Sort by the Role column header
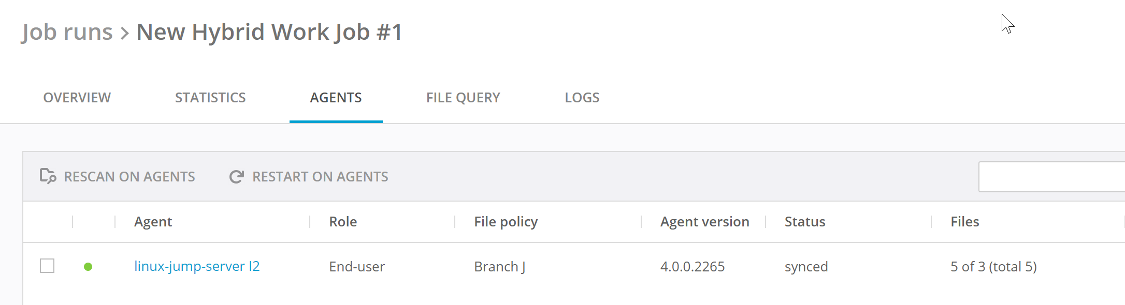 pyautogui.click(x=343, y=222)
